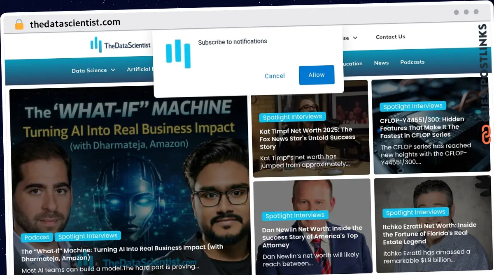Click the thedatascientist.com address bar
The width and height of the screenshot is (494, 275).
(75, 23)
